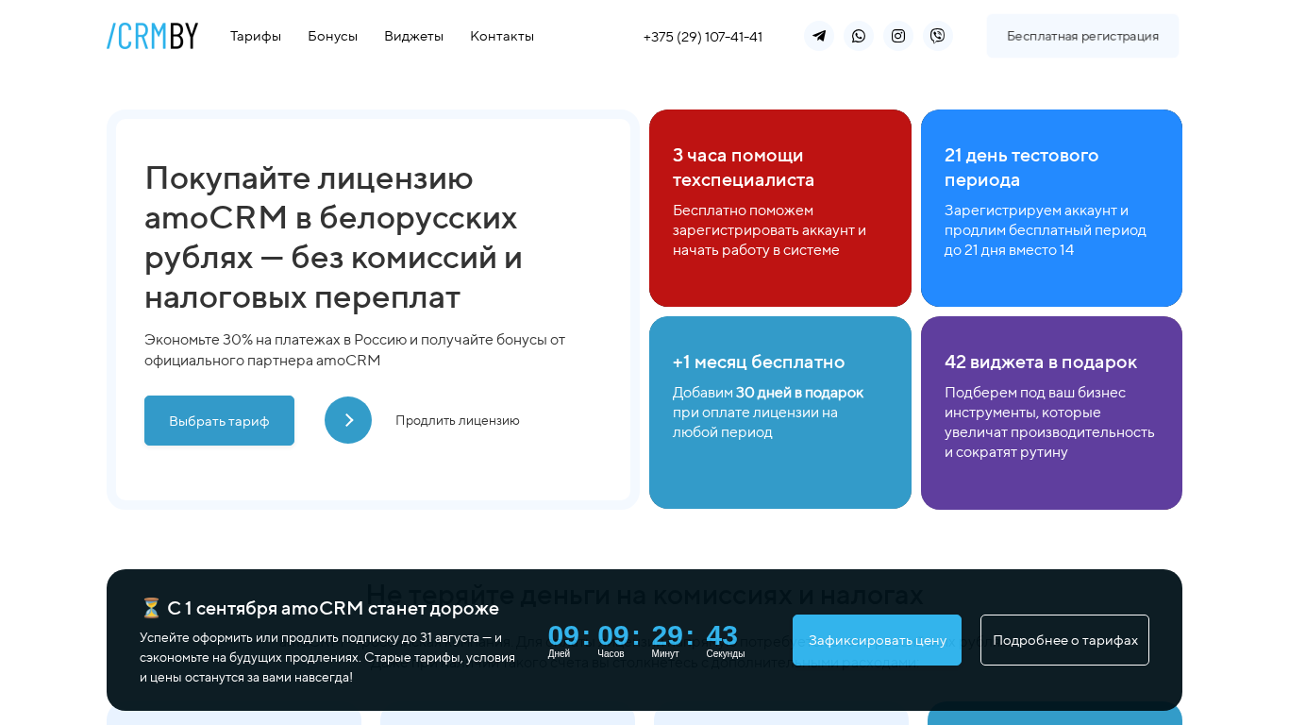Screen dimensions: 1289x725
Task: Click the Выбрать тариф button
Action: tap(219, 420)
